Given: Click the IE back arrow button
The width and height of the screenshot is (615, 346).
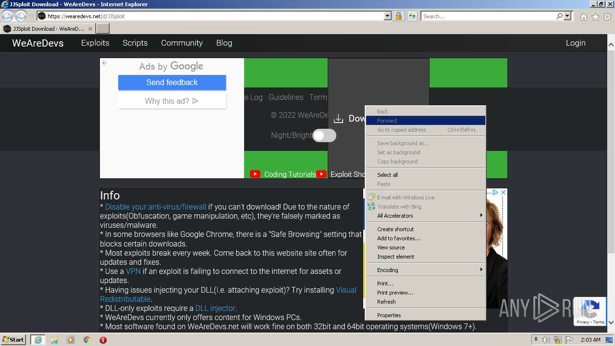Looking at the screenshot, I should coord(8,16).
